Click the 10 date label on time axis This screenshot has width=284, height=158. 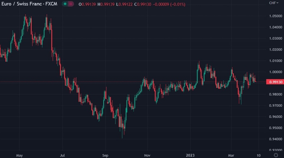(259, 155)
